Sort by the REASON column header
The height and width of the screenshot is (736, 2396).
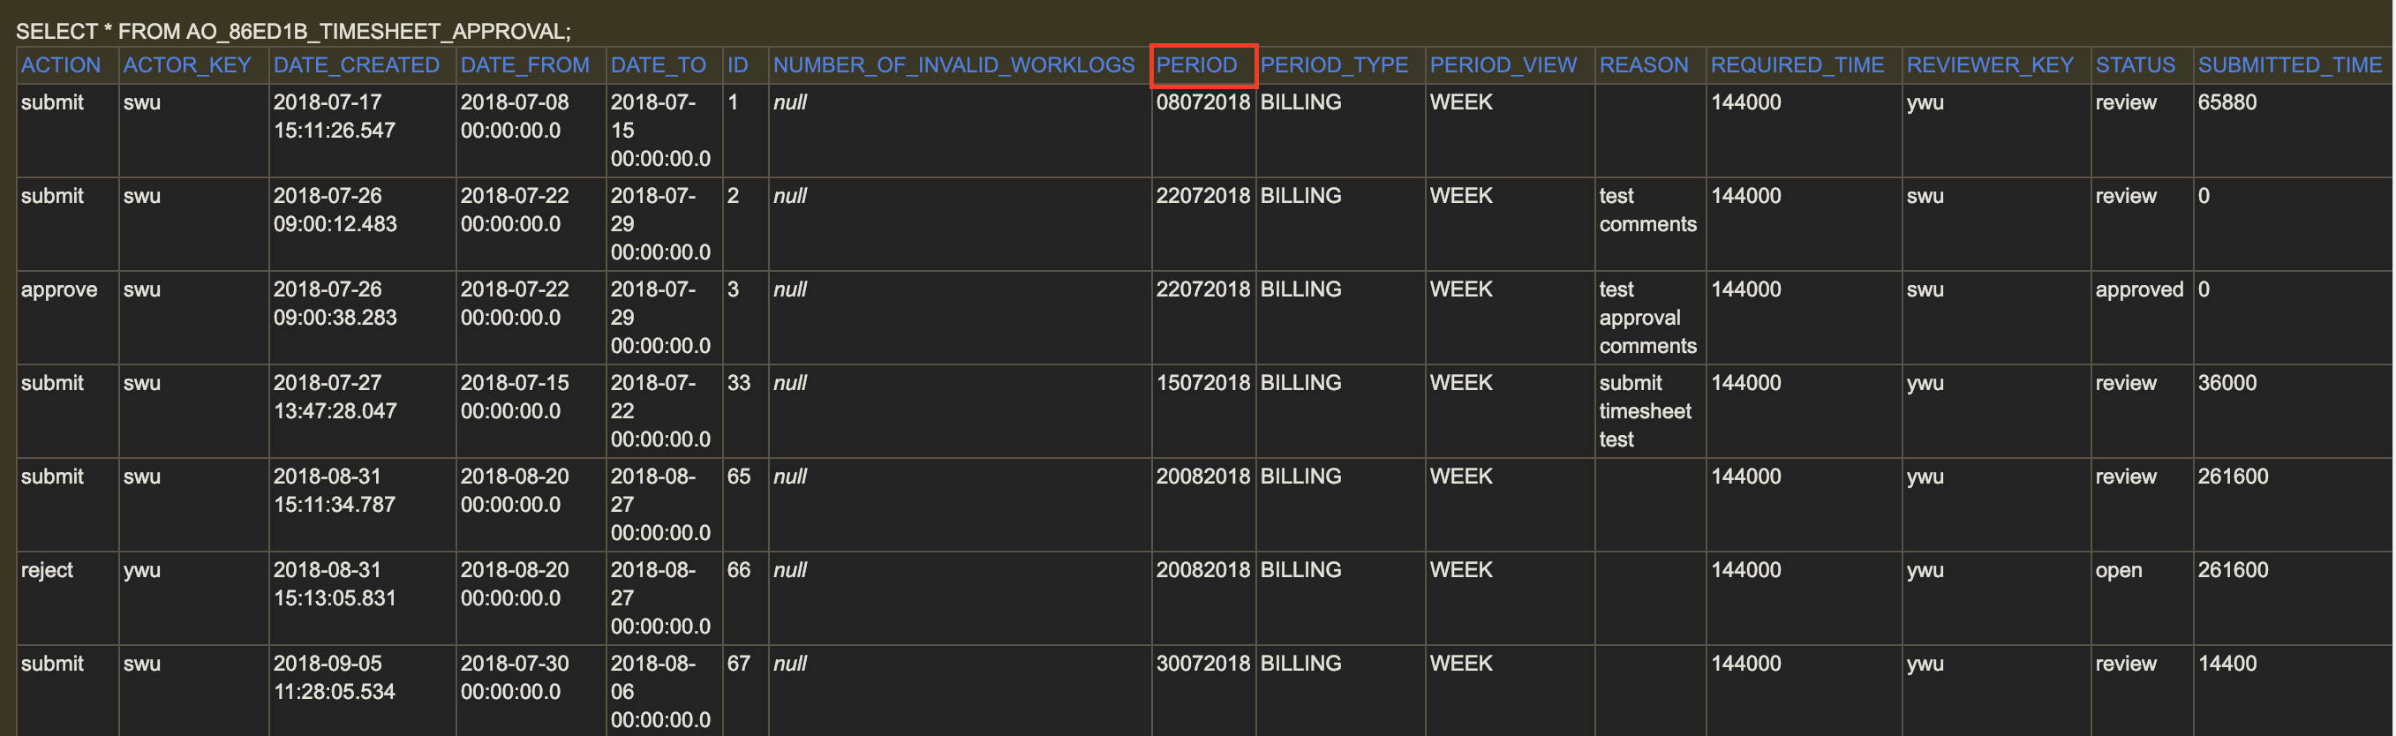coord(1644,65)
